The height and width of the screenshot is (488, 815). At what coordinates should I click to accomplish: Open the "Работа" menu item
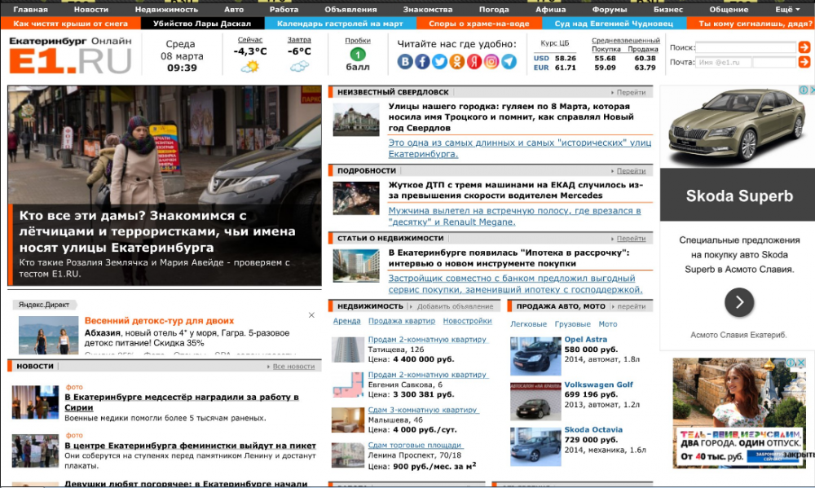coord(284,9)
